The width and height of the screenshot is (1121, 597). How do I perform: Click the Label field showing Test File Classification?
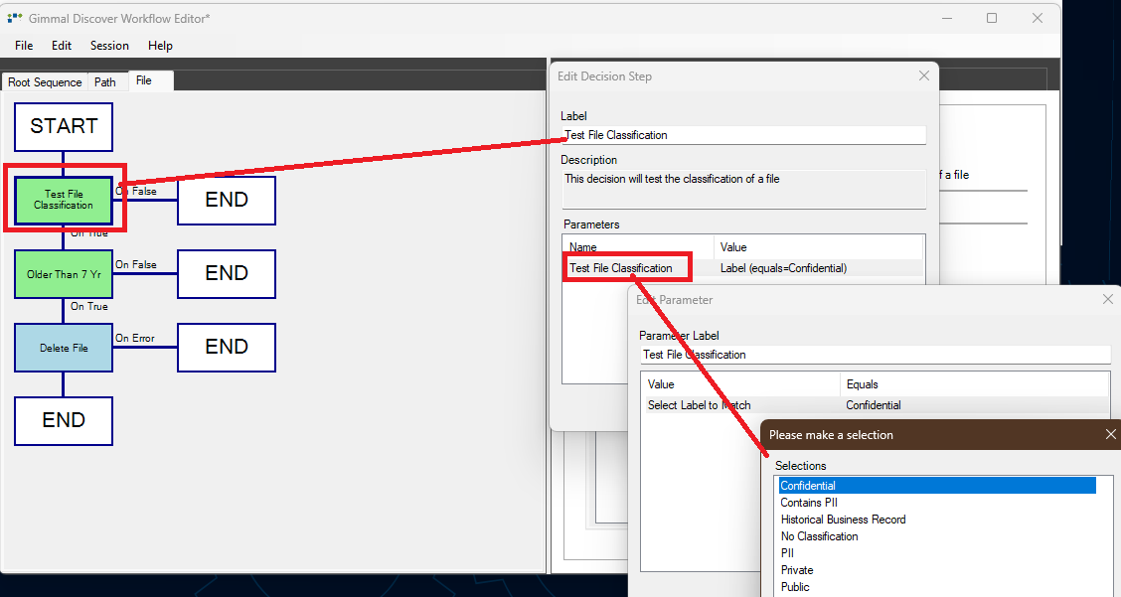742,134
